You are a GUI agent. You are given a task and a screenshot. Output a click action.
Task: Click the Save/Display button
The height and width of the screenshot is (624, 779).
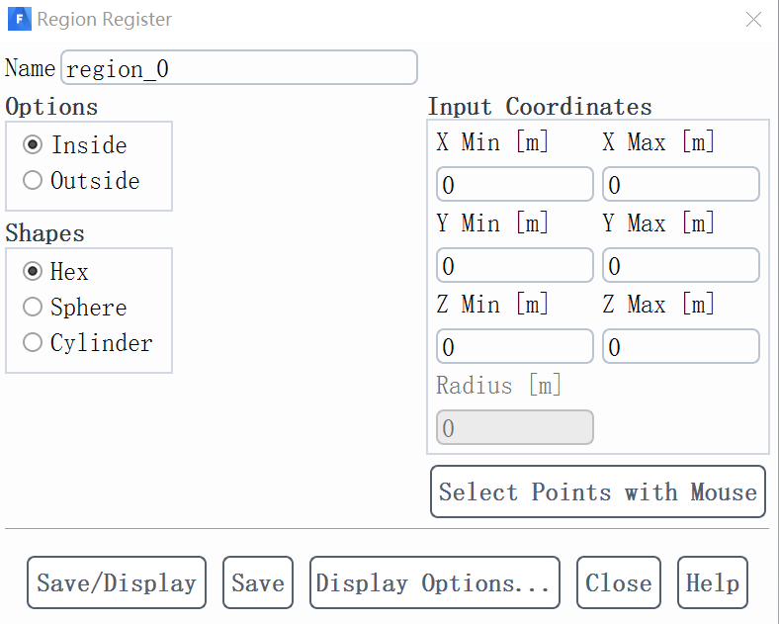[117, 582]
